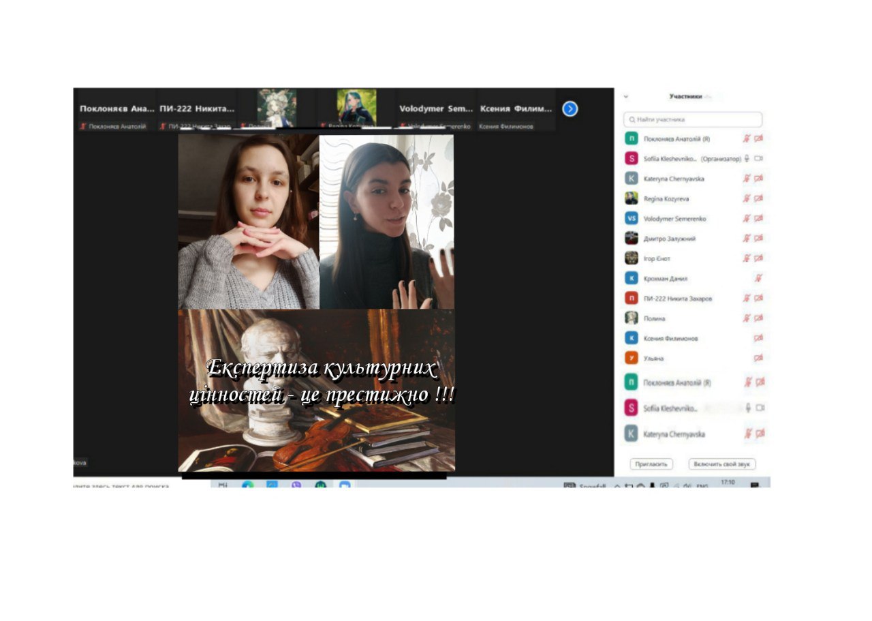
Task: Click the Regina Kozyreva row in the participants list
Action: coord(694,198)
